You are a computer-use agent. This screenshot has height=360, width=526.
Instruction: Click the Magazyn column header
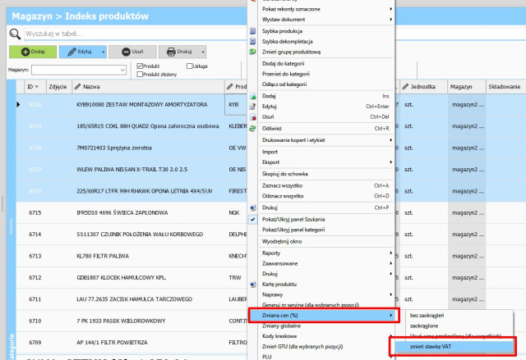point(467,87)
